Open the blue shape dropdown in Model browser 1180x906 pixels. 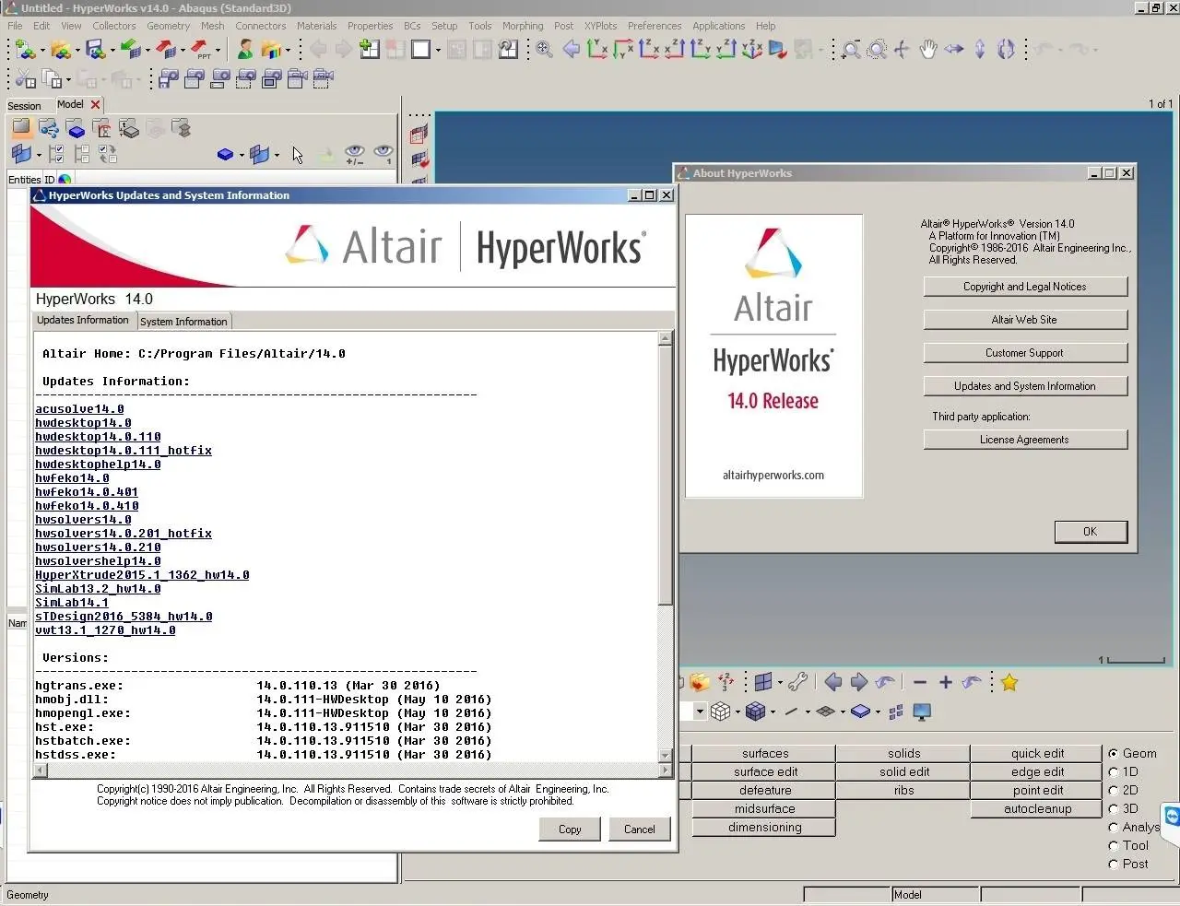(x=242, y=155)
